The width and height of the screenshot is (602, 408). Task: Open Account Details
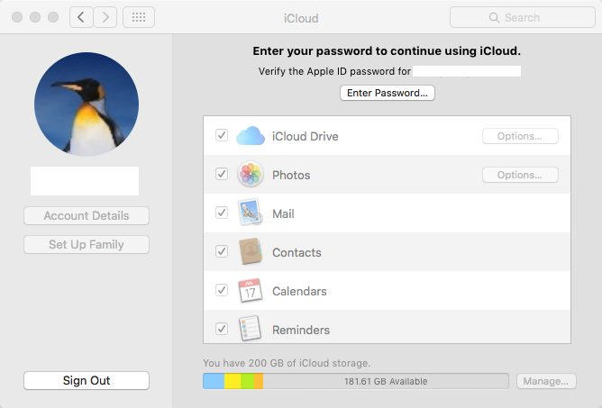point(87,215)
